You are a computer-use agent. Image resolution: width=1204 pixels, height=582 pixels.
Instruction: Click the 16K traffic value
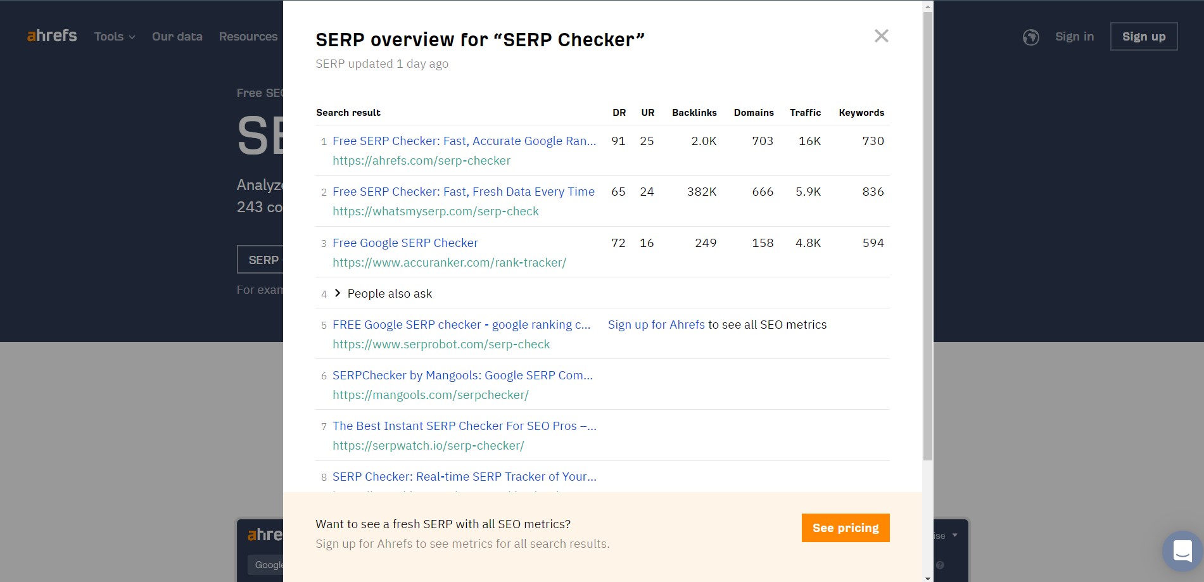[x=809, y=141]
